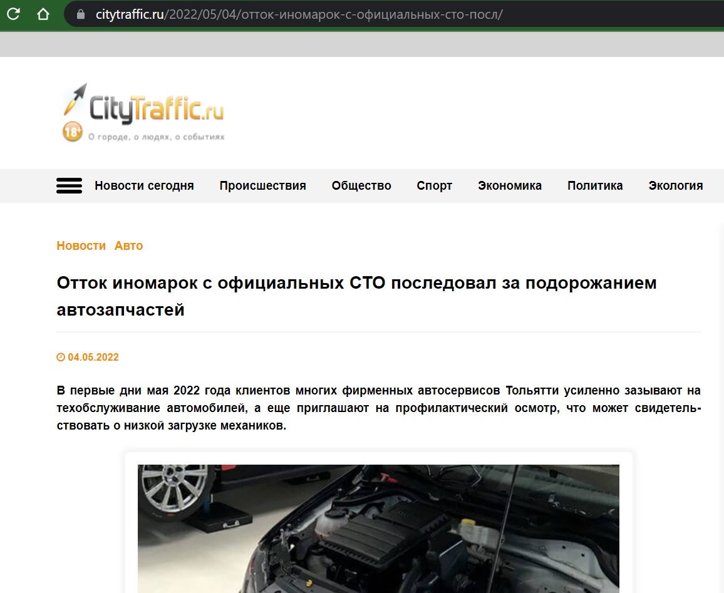Open the Новости сегодня menu section
The width and height of the screenshot is (724, 593).
coord(144,186)
